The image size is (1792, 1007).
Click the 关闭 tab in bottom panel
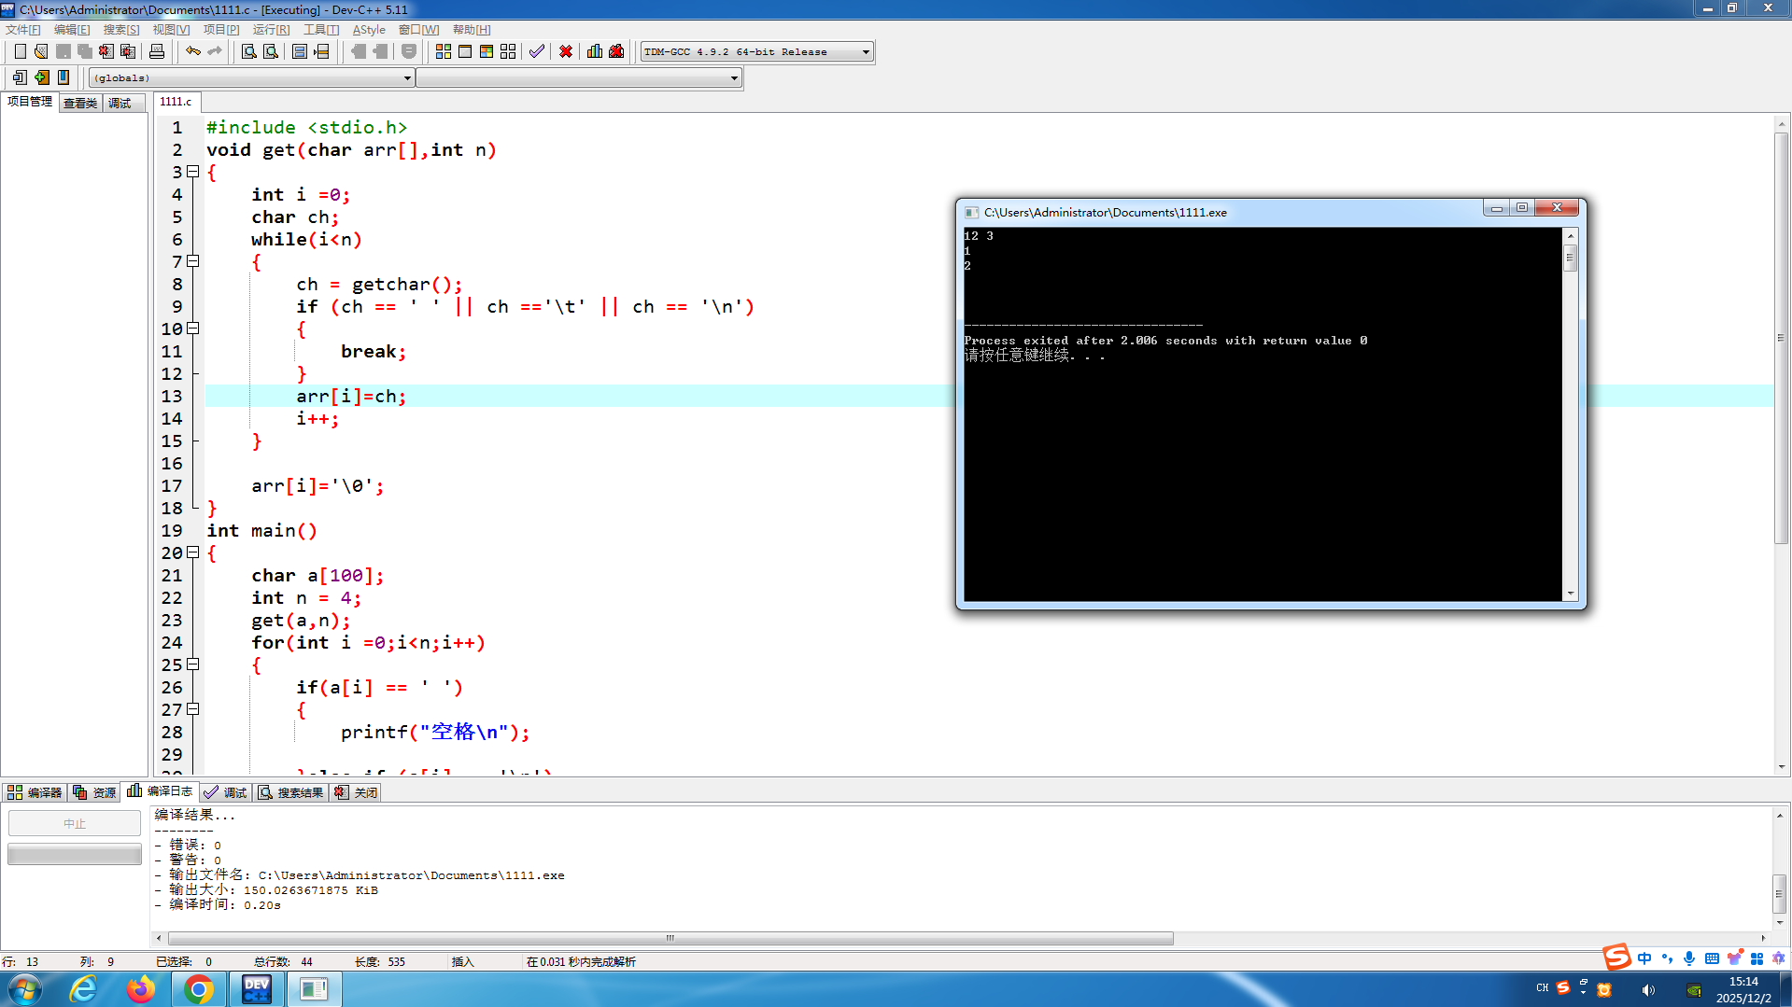click(357, 792)
